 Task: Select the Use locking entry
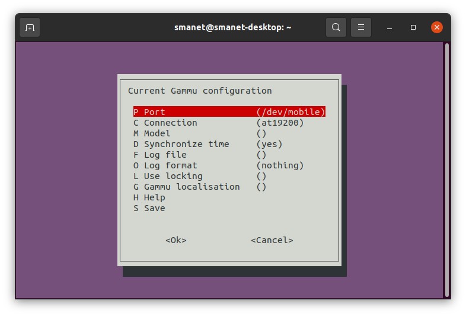(229, 176)
